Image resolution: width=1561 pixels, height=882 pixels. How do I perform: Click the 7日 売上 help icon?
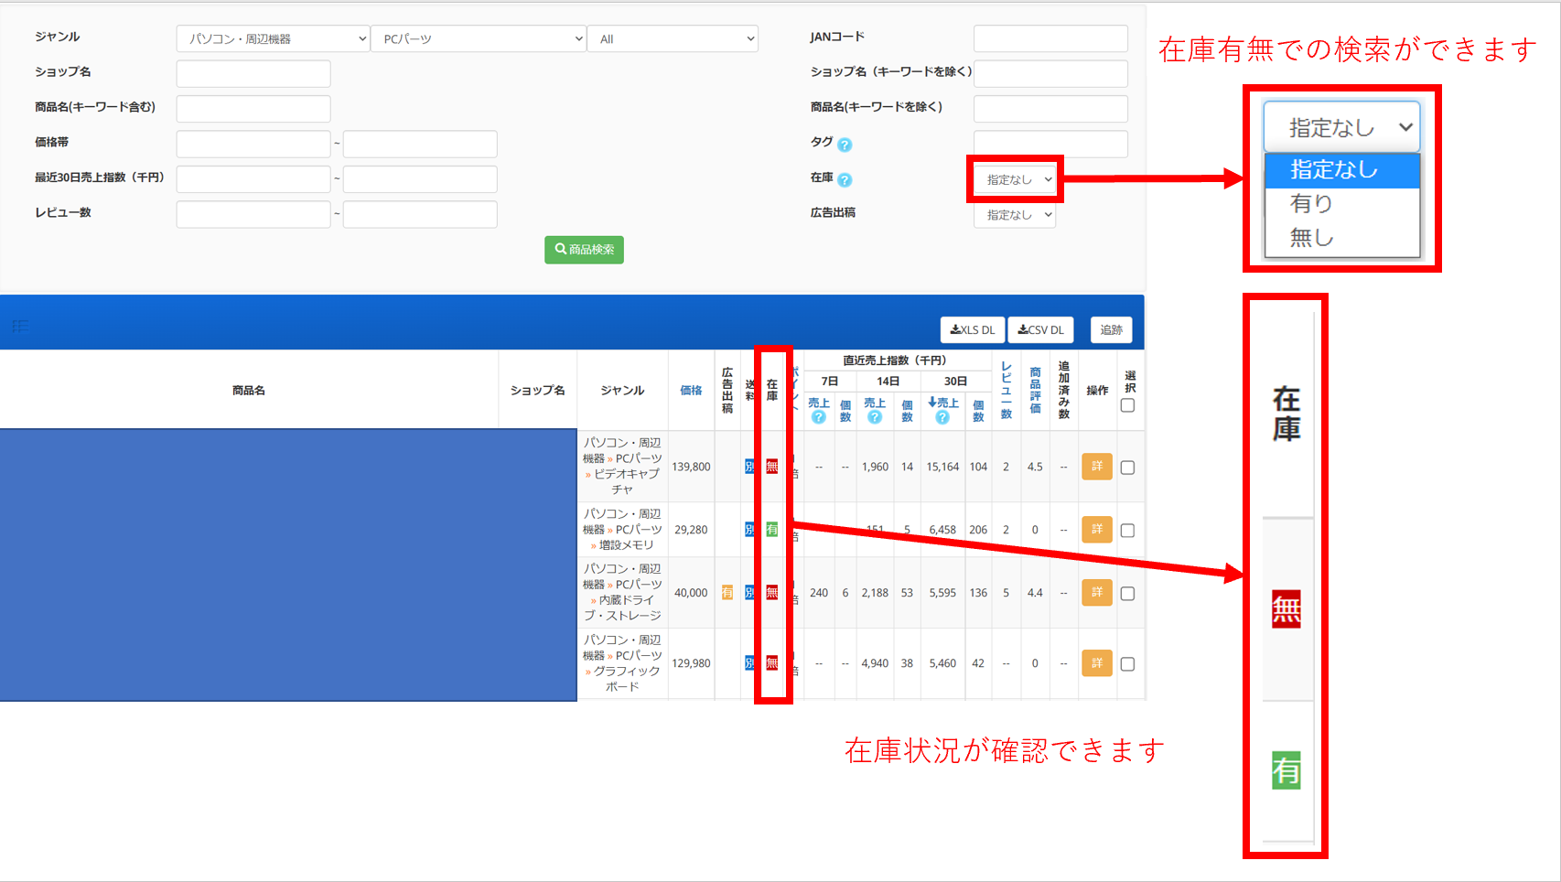819,417
